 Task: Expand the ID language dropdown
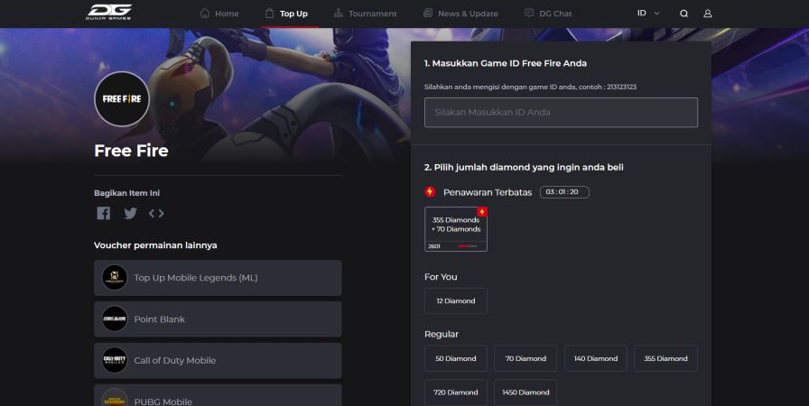point(648,13)
